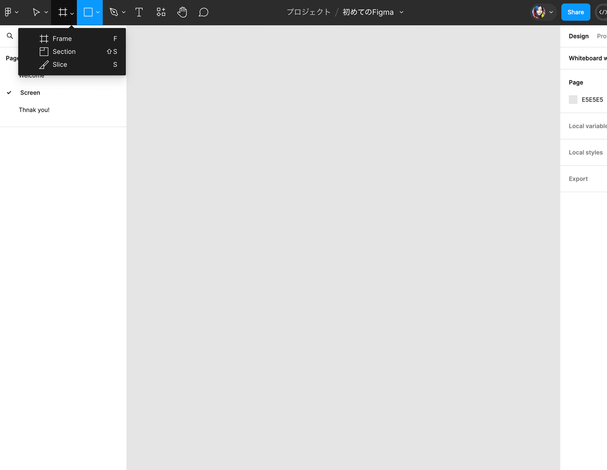The width and height of the screenshot is (607, 470).
Task: Open Local variables section
Action: 588,126
